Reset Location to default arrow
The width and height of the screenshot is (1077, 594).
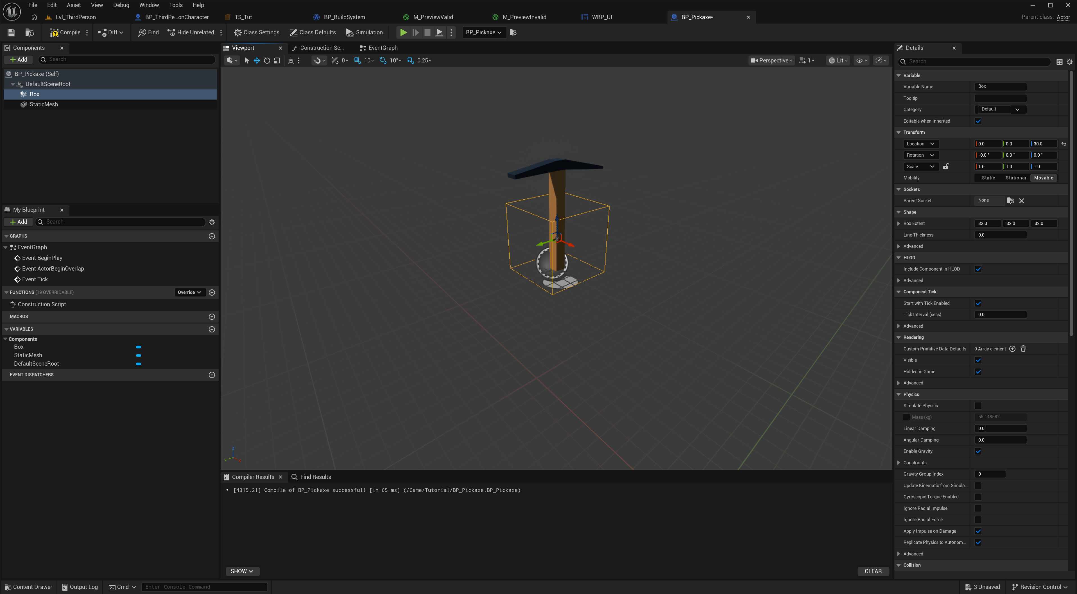pyautogui.click(x=1064, y=144)
